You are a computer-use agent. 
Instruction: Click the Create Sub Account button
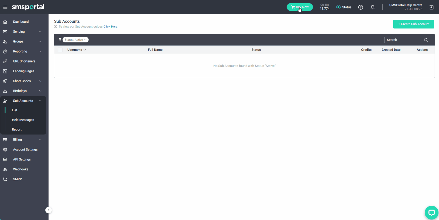coord(413,24)
